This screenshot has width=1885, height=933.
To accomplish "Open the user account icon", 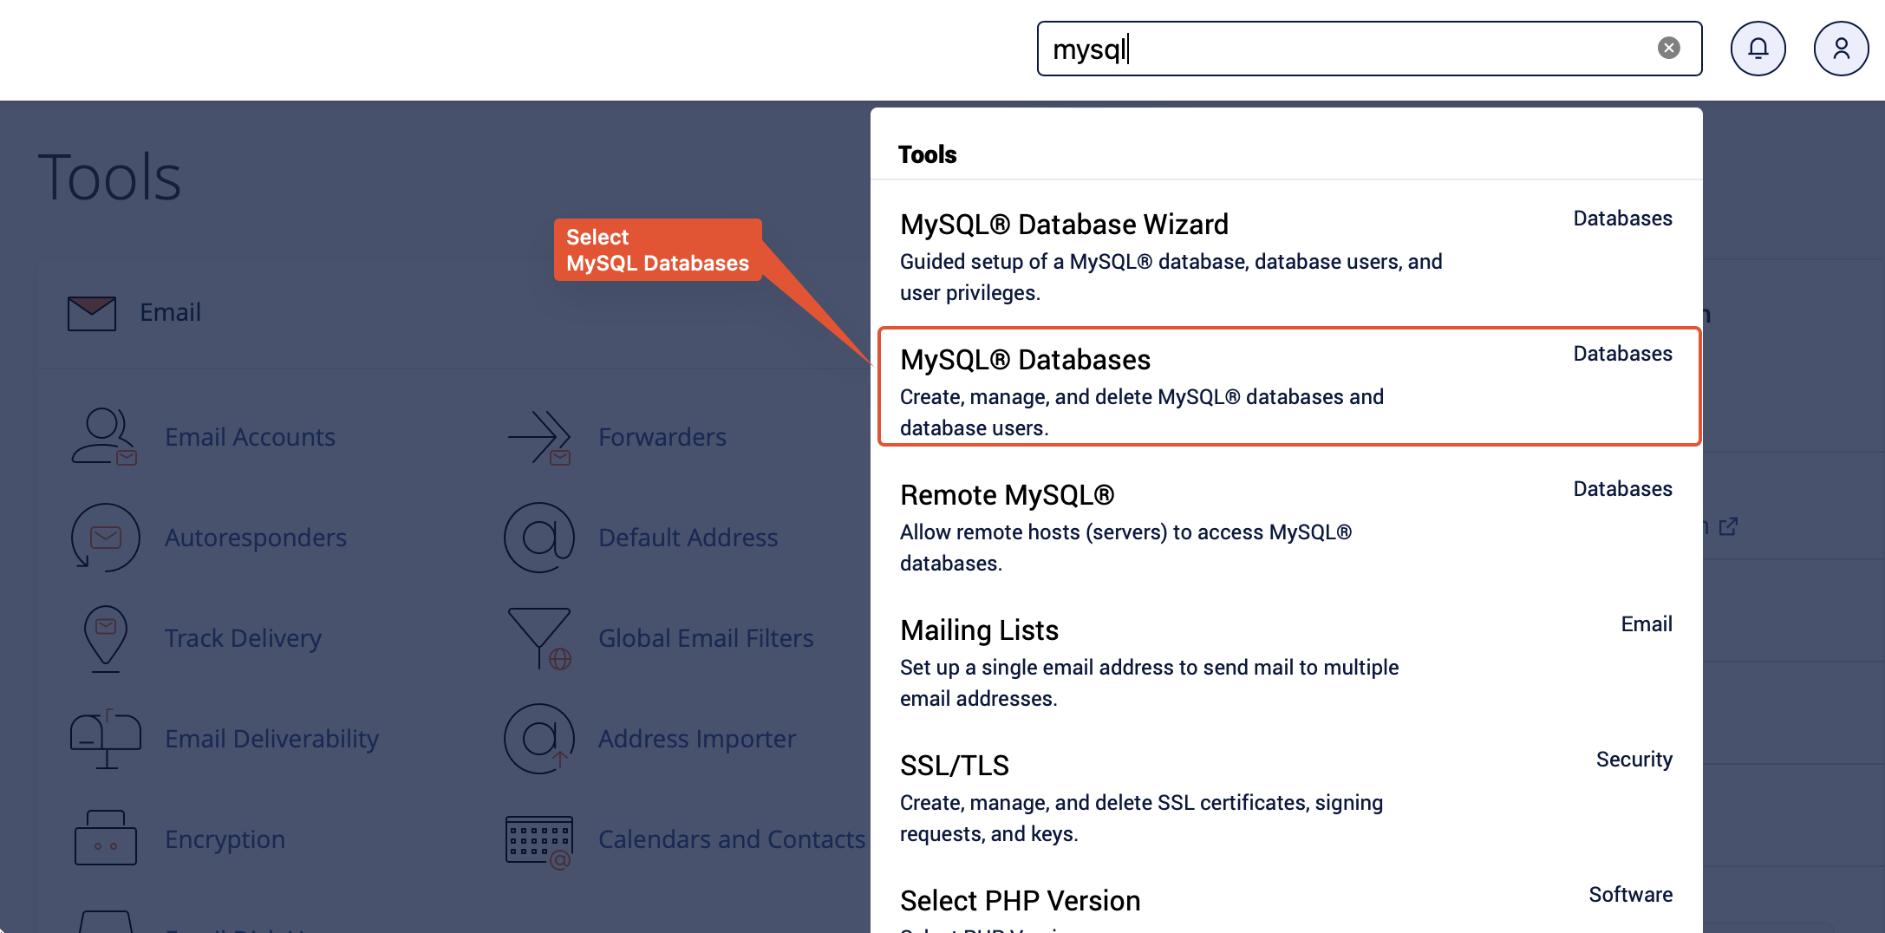I will [x=1841, y=49].
